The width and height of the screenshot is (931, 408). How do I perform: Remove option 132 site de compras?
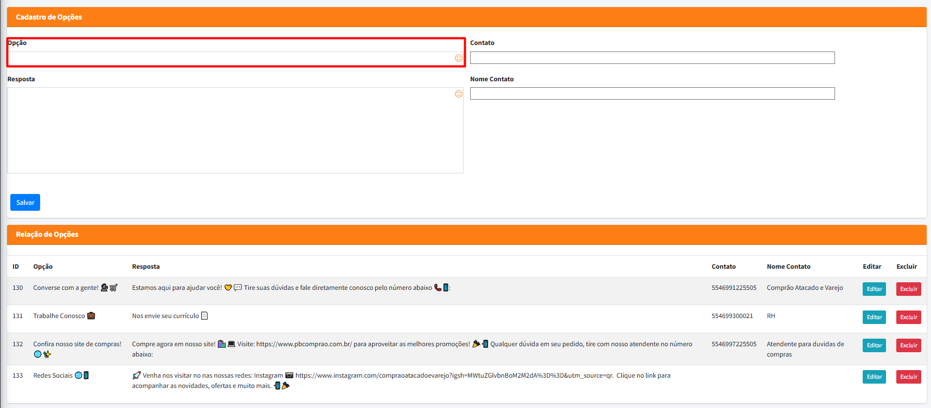[908, 346]
